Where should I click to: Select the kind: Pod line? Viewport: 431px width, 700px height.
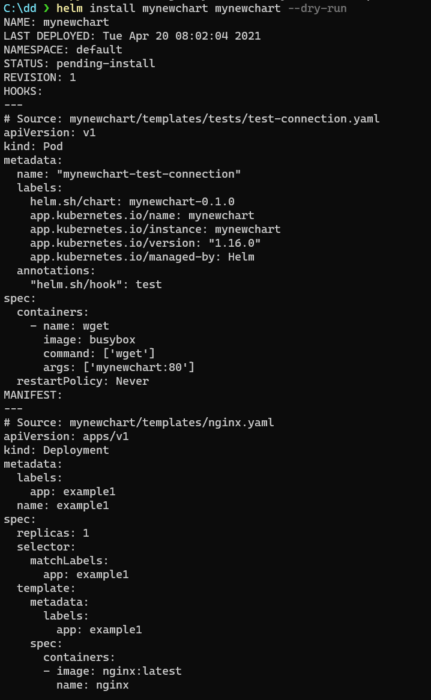coord(33,146)
